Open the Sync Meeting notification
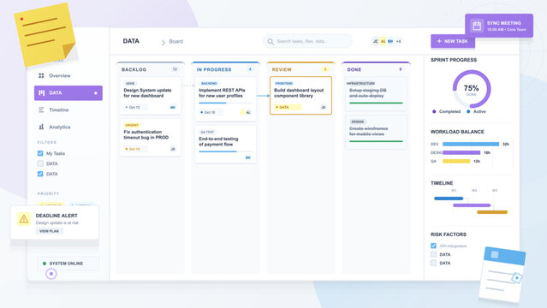Viewport: 547px width, 308px height. (x=499, y=26)
